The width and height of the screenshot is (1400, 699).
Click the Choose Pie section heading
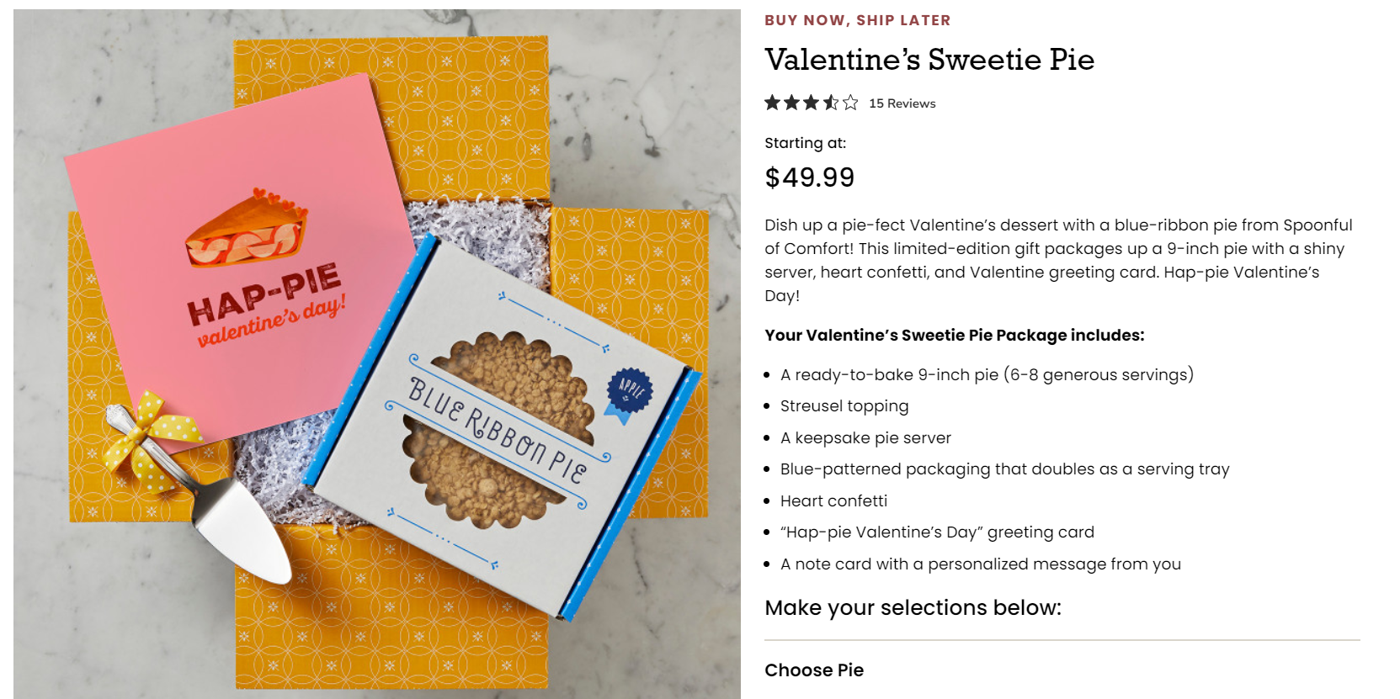tap(813, 670)
